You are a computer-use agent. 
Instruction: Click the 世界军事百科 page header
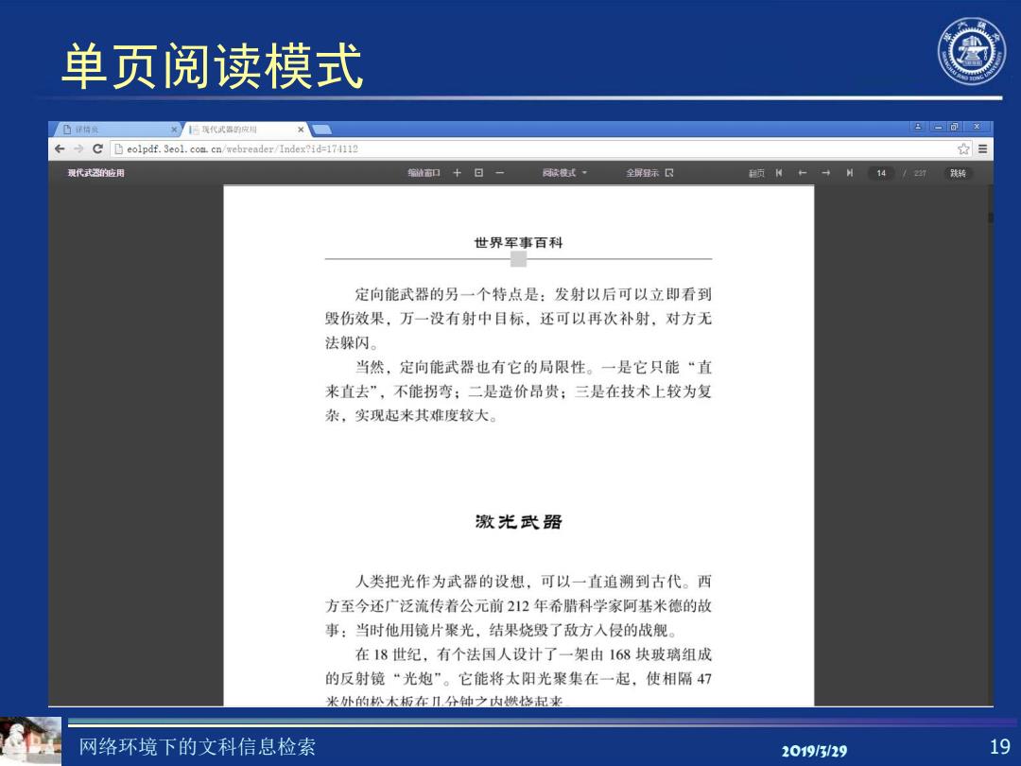(x=518, y=243)
